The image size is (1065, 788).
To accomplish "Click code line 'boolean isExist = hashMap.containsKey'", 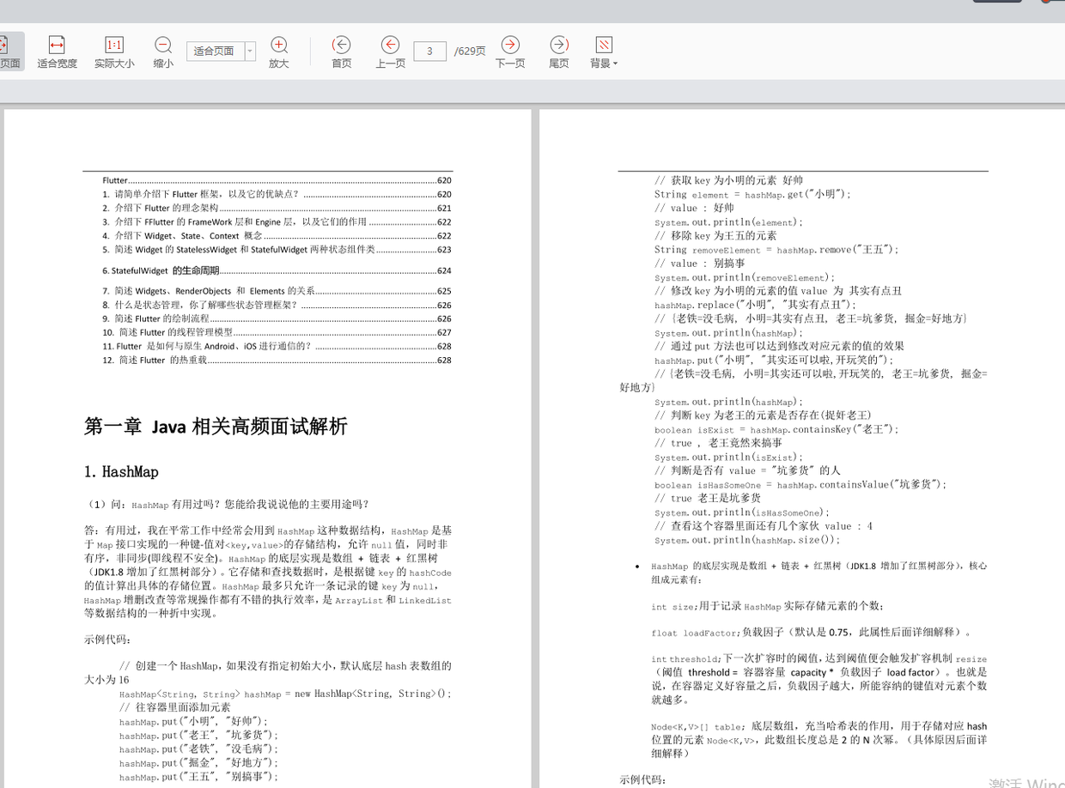I will pyautogui.click(x=776, y=429).
